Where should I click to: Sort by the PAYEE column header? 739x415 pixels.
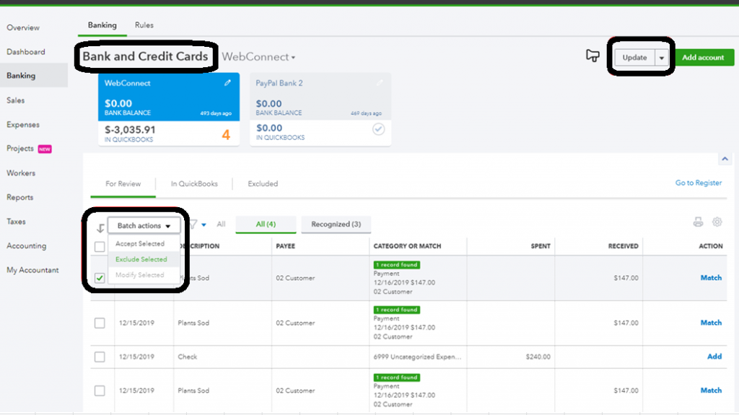(x=286, y=246)
